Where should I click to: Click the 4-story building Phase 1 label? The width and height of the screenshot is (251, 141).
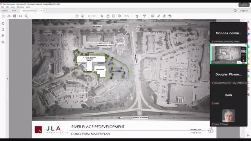[x=90, y=59]
